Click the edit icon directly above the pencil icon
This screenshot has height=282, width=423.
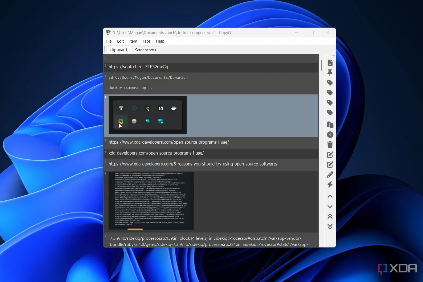tap(330, 164)
